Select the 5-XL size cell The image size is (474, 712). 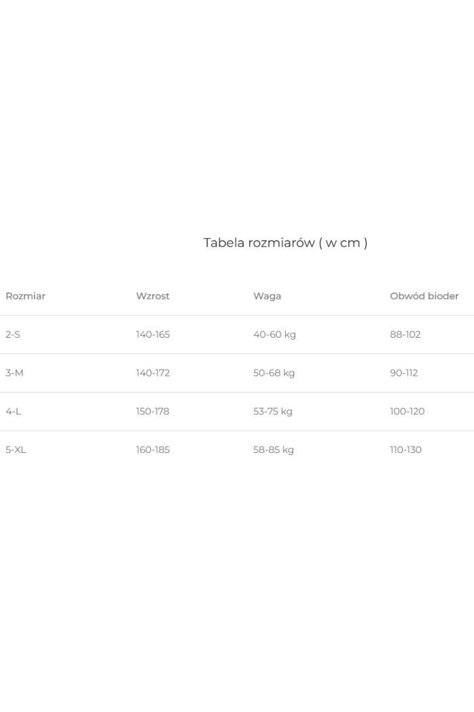(16, 450)
